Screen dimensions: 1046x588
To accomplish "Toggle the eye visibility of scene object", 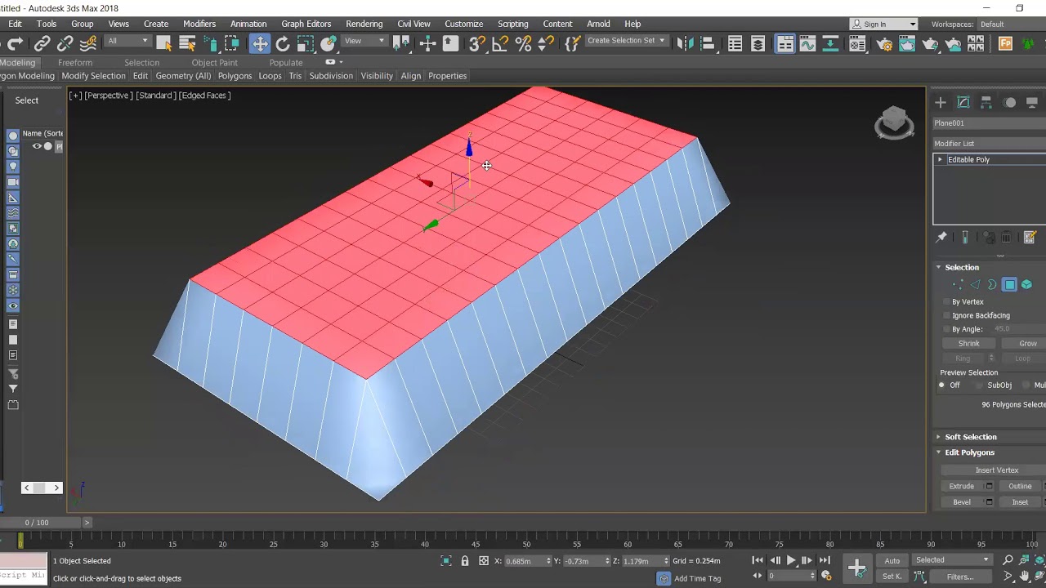I will 37,146.
